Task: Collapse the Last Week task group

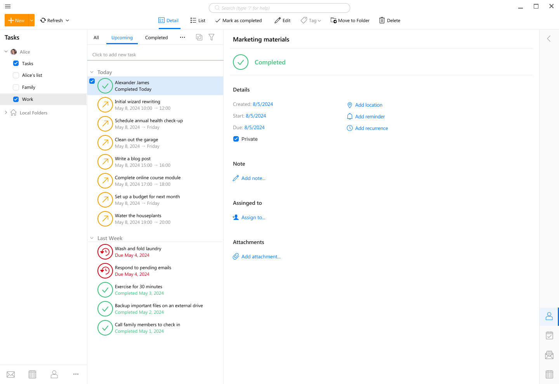Action: click(92, 238)
